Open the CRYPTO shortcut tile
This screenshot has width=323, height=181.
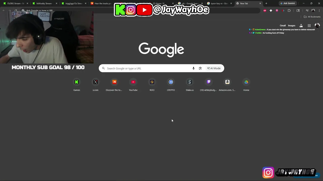(x=171, y=85)
